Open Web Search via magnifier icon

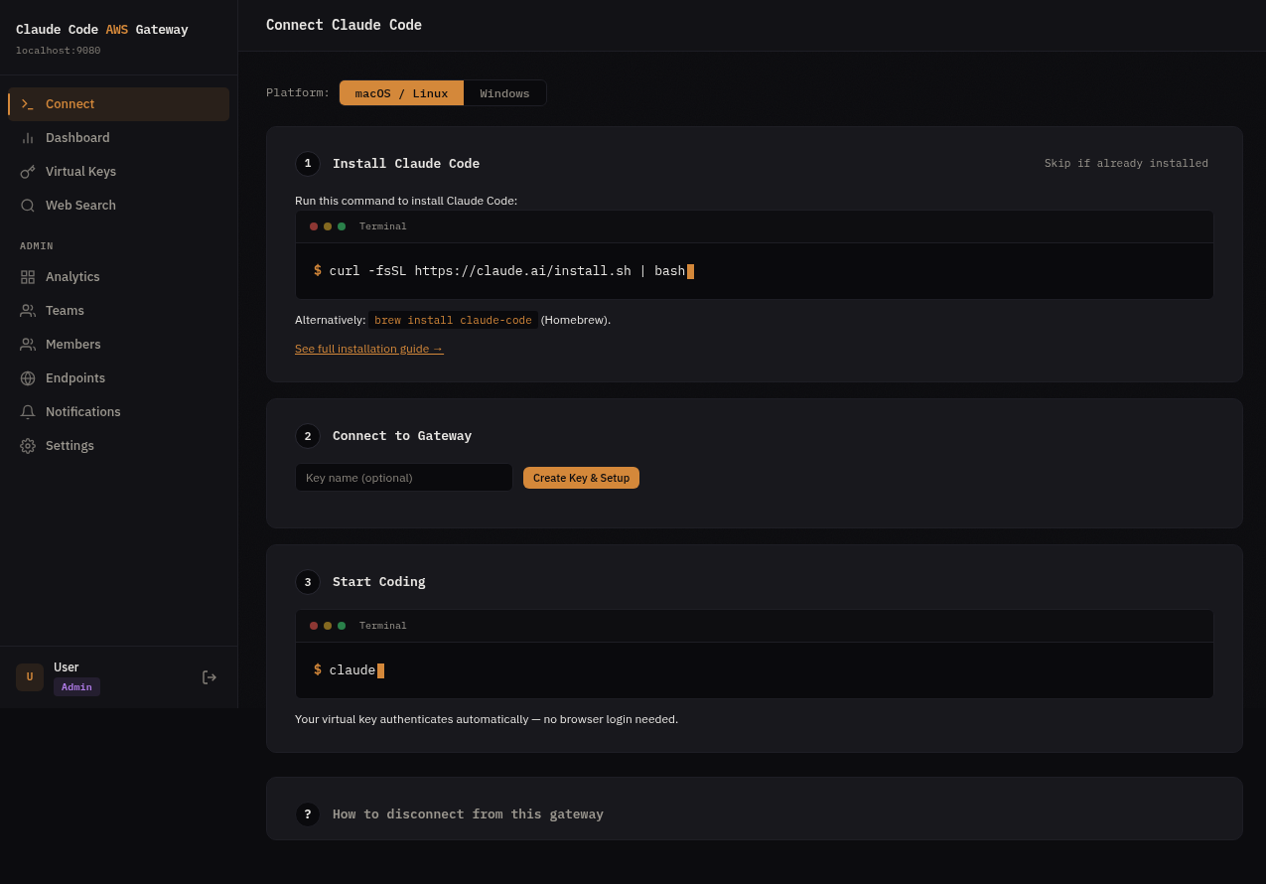[28, 205]
